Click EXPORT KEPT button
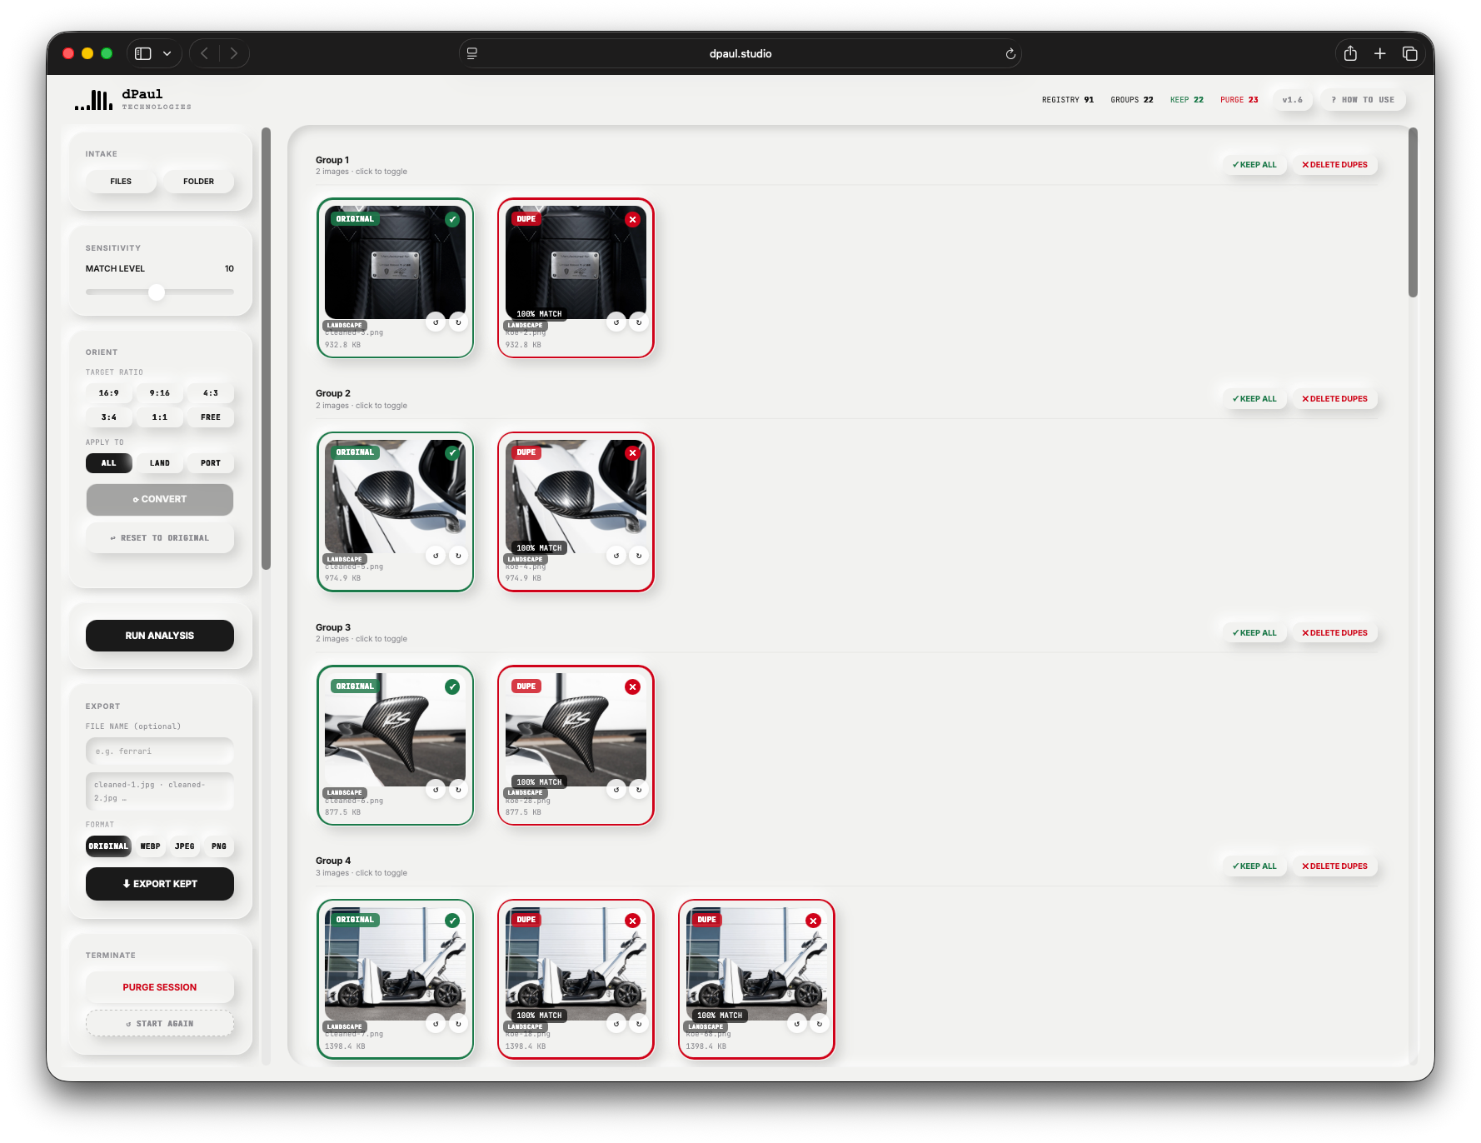This screenshot has width=1481, height=1143. [160, 884]
